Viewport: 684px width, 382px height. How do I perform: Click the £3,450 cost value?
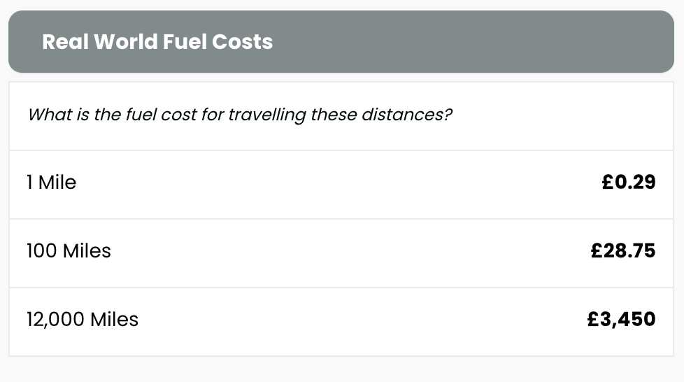pos(621,320)
